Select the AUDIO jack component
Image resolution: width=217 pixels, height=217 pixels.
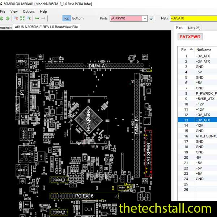(22, 170)
